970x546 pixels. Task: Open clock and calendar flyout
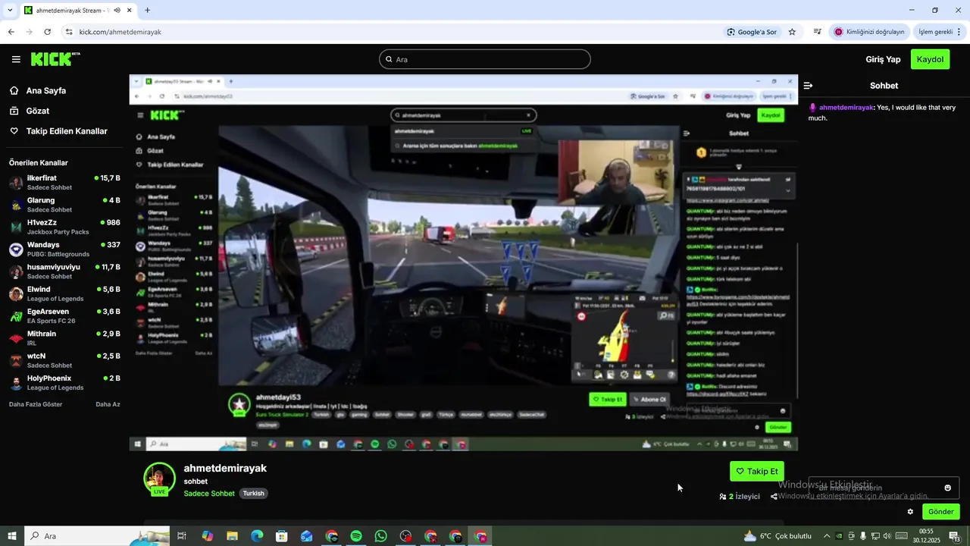coord(926,536)
